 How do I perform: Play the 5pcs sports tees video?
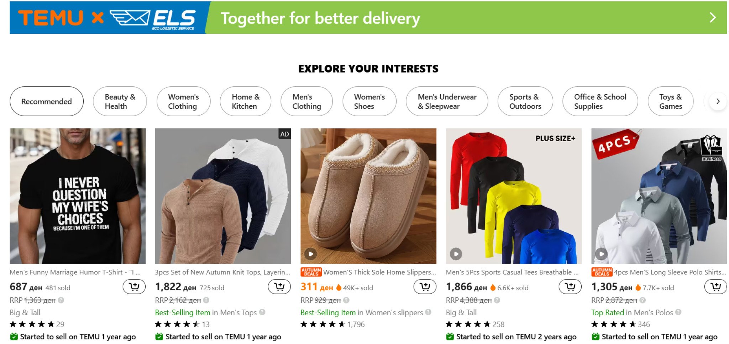click(x=456, y=254)
